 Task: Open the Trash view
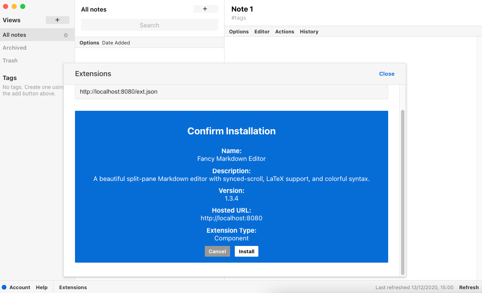(x=10, y=60)
